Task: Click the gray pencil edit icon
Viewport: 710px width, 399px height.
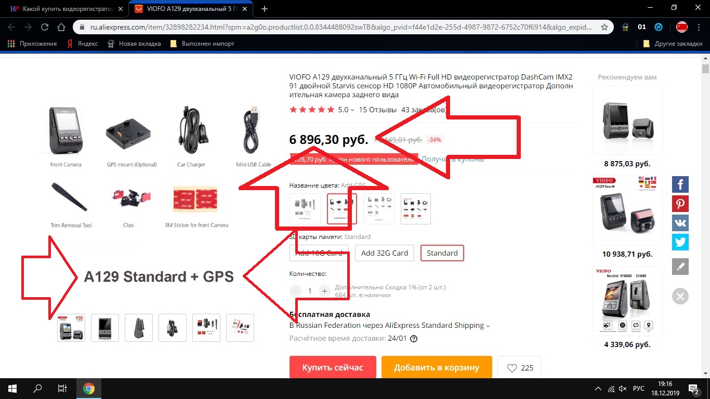Action: 680,267
